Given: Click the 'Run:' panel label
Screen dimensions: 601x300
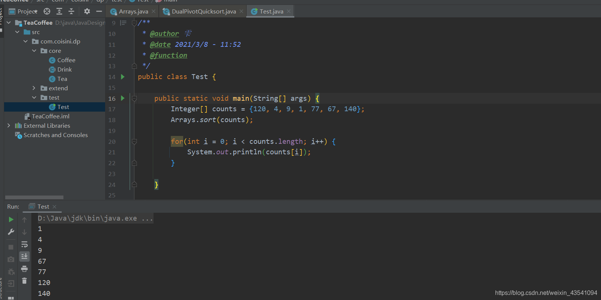Looking at the screenshot, I should (13, 207).
